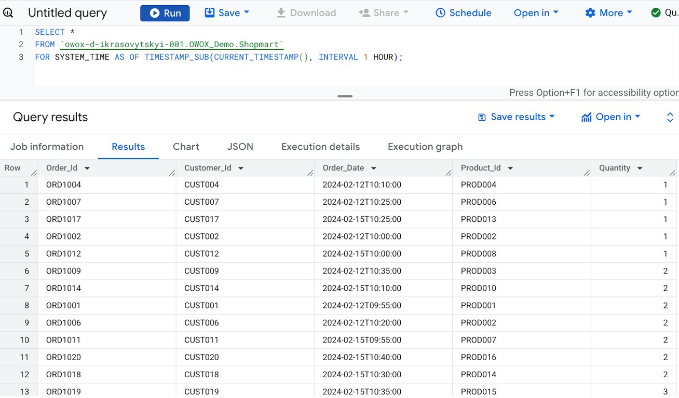Click the green query validation checkmark
The width and height of the screenshot is (679, 398).
click(x=656, y=13)
